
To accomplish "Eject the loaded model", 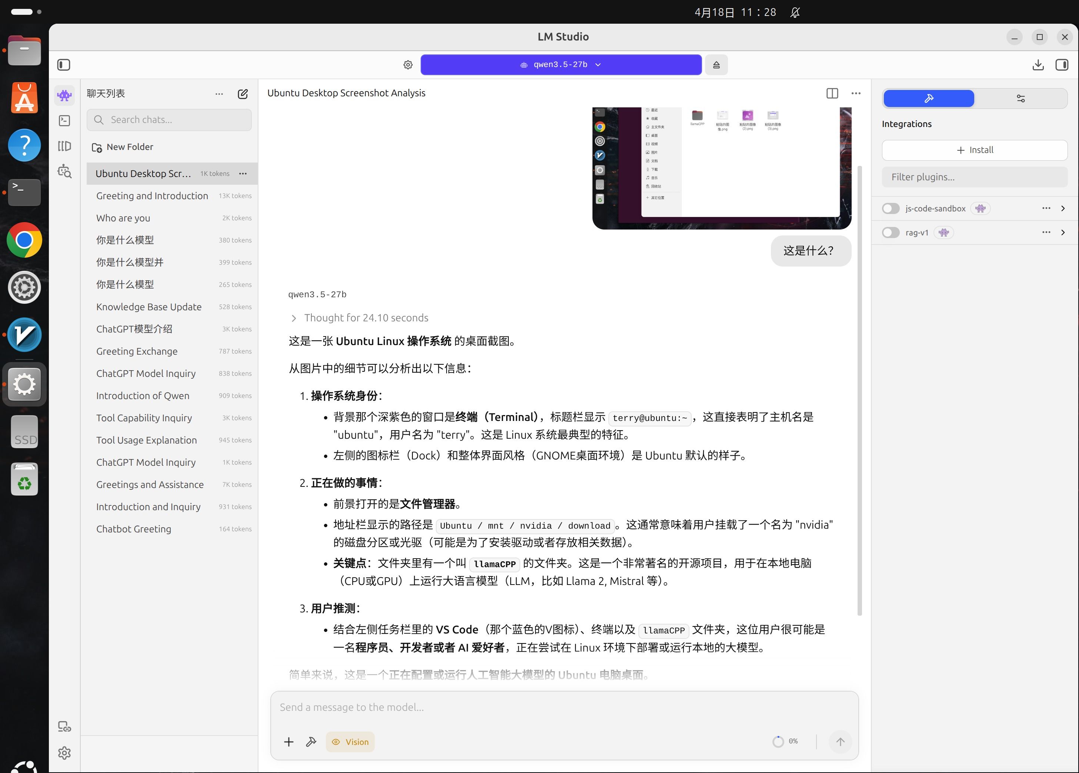I will pyautogui.click(x=716, y=65).
